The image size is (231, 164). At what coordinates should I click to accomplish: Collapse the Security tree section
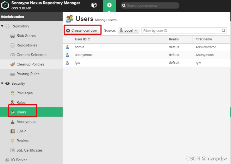pyautogui.click(x=2, y=83)
